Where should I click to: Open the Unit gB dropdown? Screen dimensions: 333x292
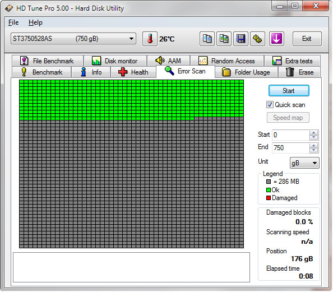click(x=304, y=163)
